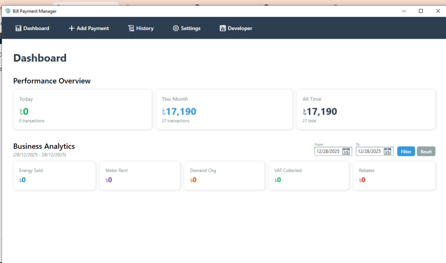Open the To date calendar picker
The width and height of the screenshot is (446, 263).
click(x=388, y=152)
